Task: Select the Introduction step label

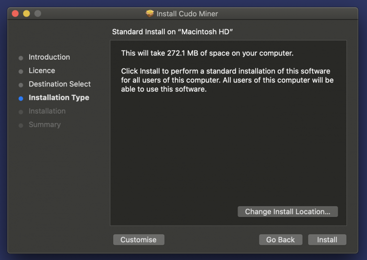Action: [x=49, y=57]
